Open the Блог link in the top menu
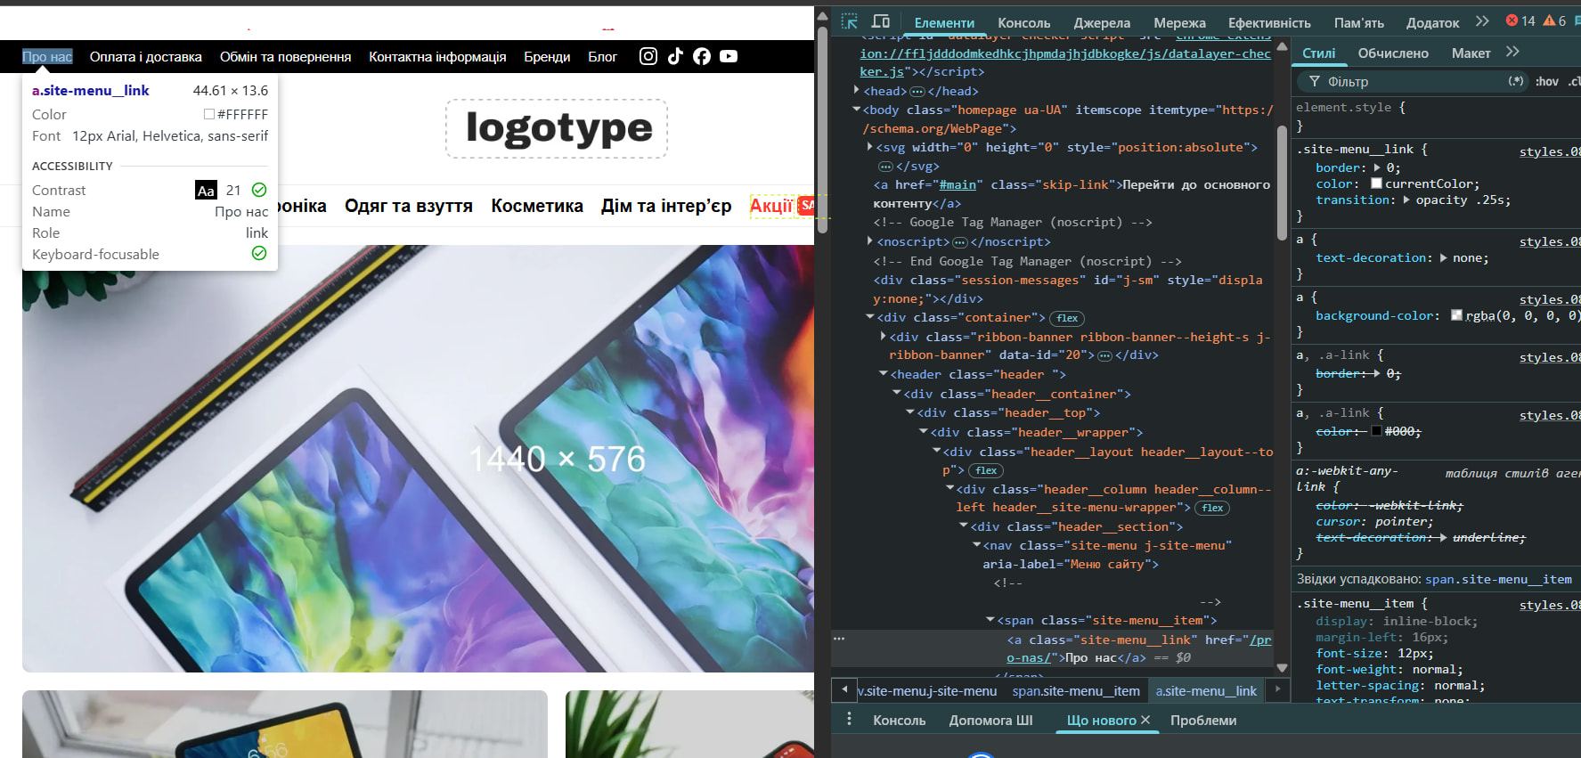 (602, 57)
